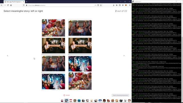Open the tracking protection shield icon
183x103 pixels.
tap(24, 5)
